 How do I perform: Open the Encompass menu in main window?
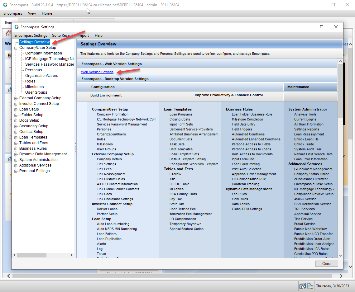tap(13, 13)
